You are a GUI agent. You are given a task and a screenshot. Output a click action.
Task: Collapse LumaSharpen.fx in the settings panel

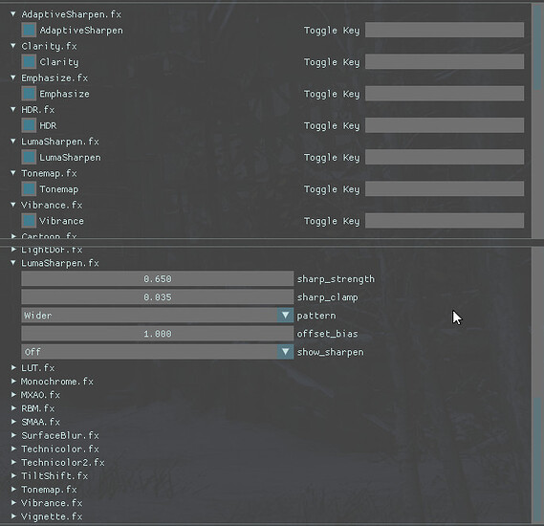tap(13, 263)
